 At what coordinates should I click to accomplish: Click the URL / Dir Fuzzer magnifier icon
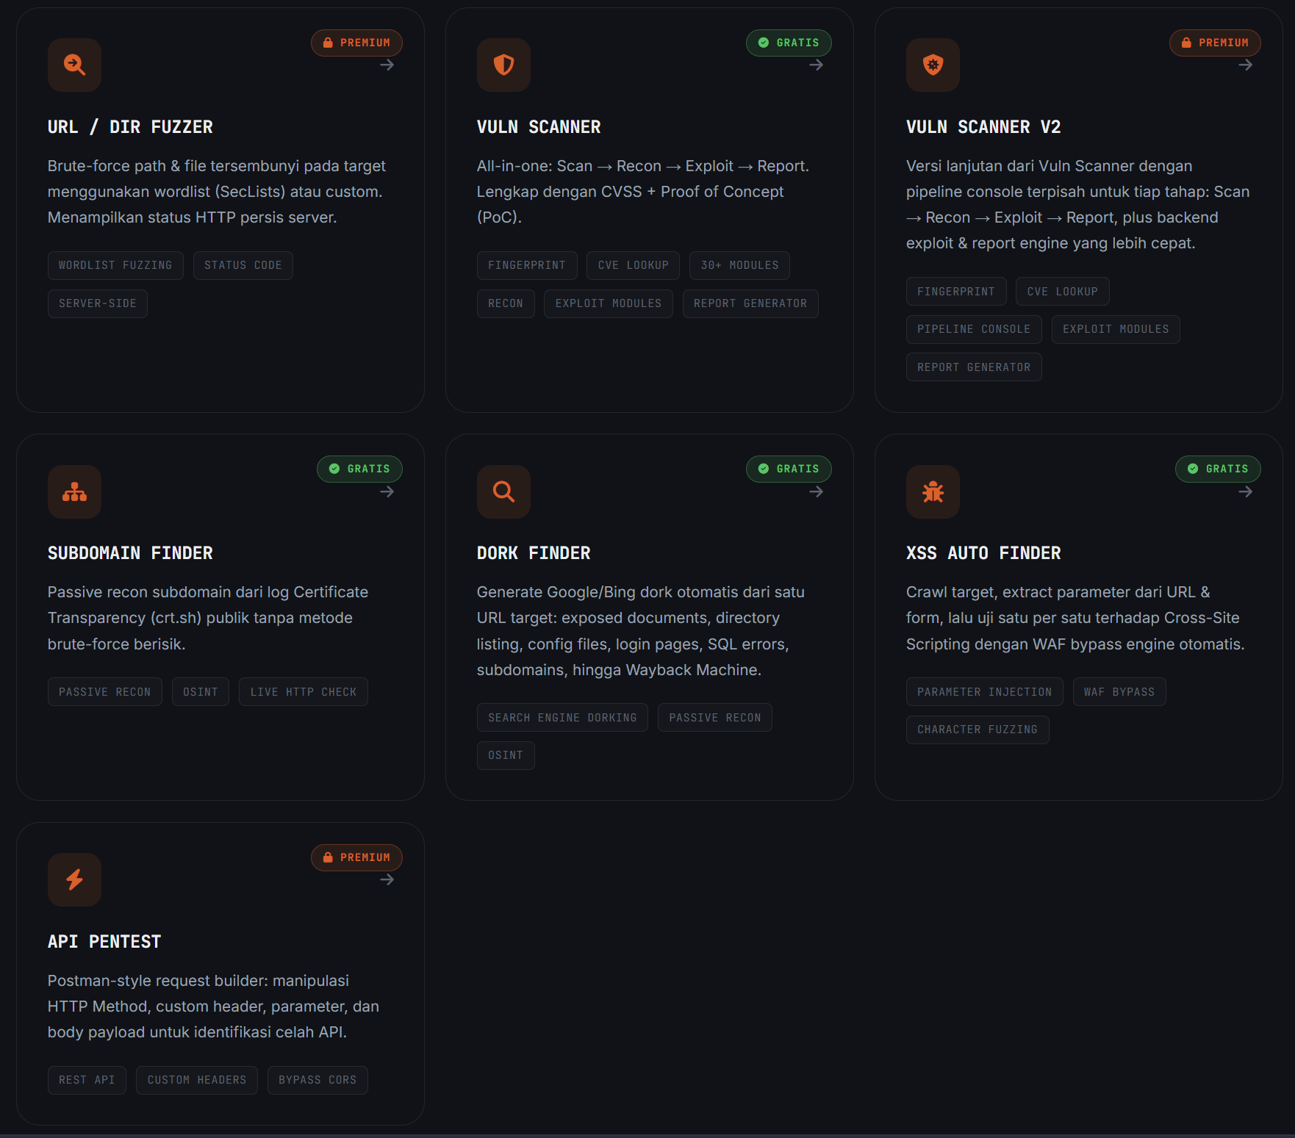pos(74,65)
